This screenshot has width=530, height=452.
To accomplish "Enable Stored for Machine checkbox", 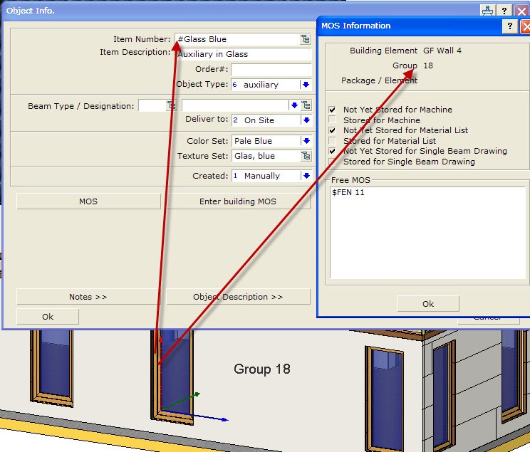I will (333, 120).
